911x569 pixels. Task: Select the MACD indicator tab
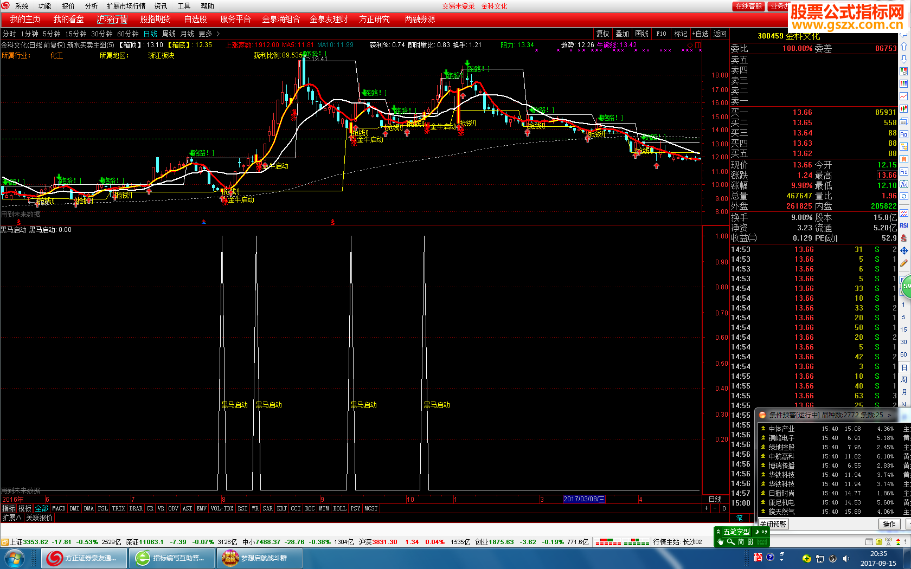click(59, 508)
